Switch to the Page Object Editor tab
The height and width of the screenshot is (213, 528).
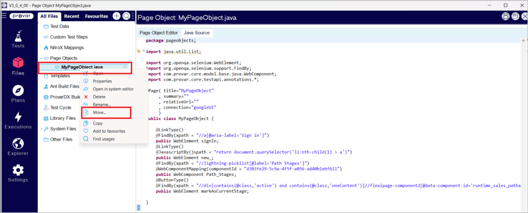click(x=158, y=33)
